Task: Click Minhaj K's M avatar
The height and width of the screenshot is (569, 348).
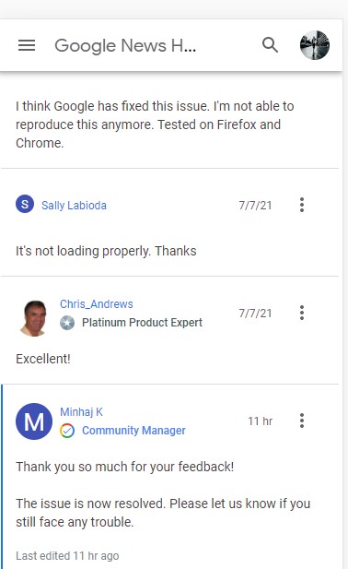Action: [x=34, y=421]
